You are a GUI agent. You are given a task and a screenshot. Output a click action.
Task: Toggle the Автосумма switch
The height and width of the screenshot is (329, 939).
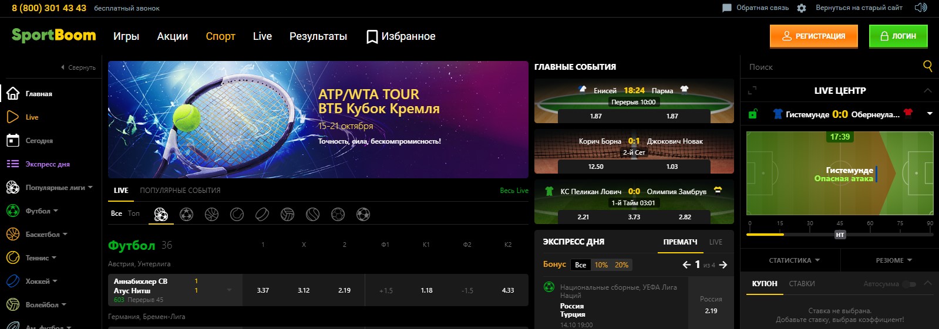pos(909,284)
